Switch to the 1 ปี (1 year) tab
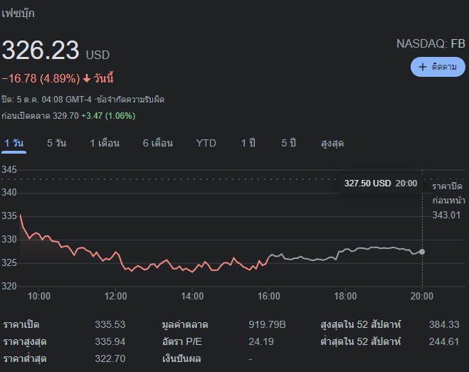 point(248,143)
